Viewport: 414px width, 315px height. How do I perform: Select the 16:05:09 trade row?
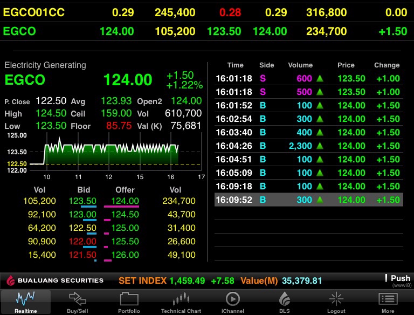click(x=309, y=173)
